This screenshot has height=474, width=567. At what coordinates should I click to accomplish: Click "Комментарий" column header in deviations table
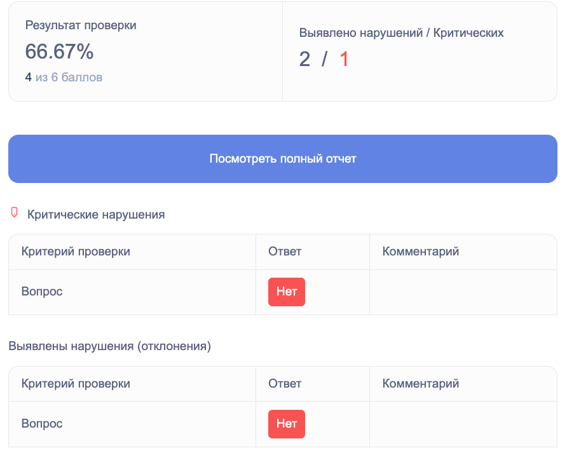tap(420, 384)
